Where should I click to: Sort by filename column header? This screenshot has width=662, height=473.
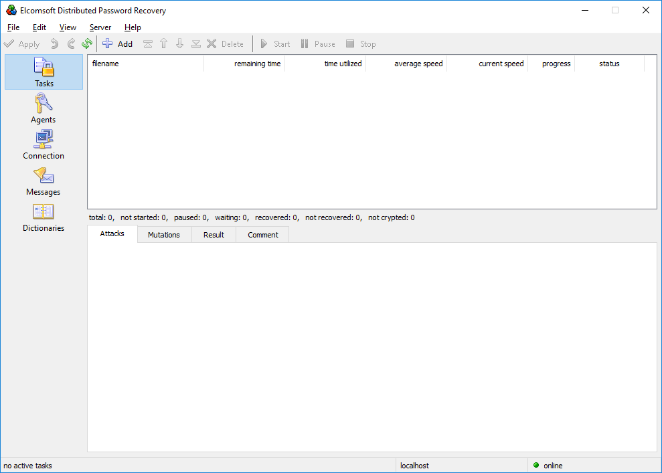tap(146, 64)
